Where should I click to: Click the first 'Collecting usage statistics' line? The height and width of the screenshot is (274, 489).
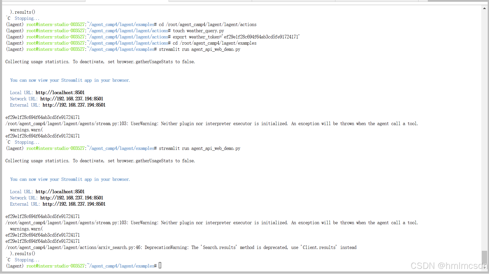(100, 62)
